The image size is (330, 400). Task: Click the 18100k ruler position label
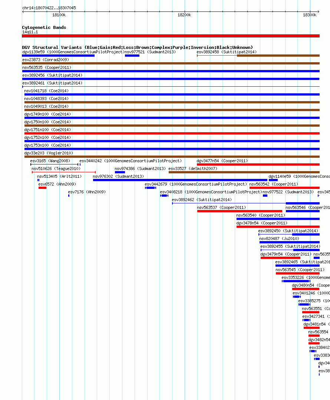tap(59, 15)
